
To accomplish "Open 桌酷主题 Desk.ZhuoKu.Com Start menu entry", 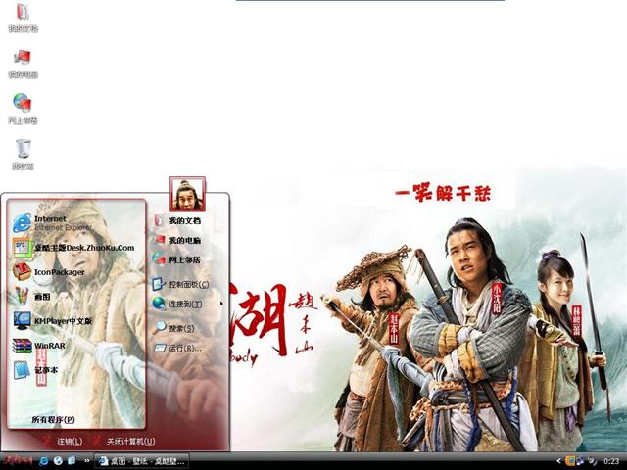I will (73, 248).
